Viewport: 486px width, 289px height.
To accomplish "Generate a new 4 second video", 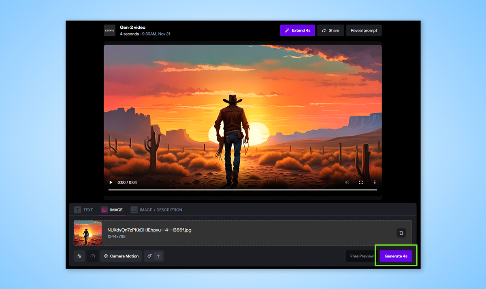I will pyautogui.click(x=395, y=256).
